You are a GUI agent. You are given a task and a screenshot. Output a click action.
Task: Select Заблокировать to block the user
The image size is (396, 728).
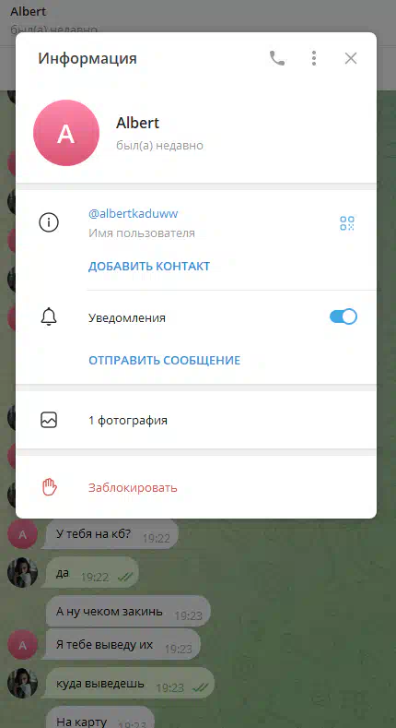(x=133, y=488)
